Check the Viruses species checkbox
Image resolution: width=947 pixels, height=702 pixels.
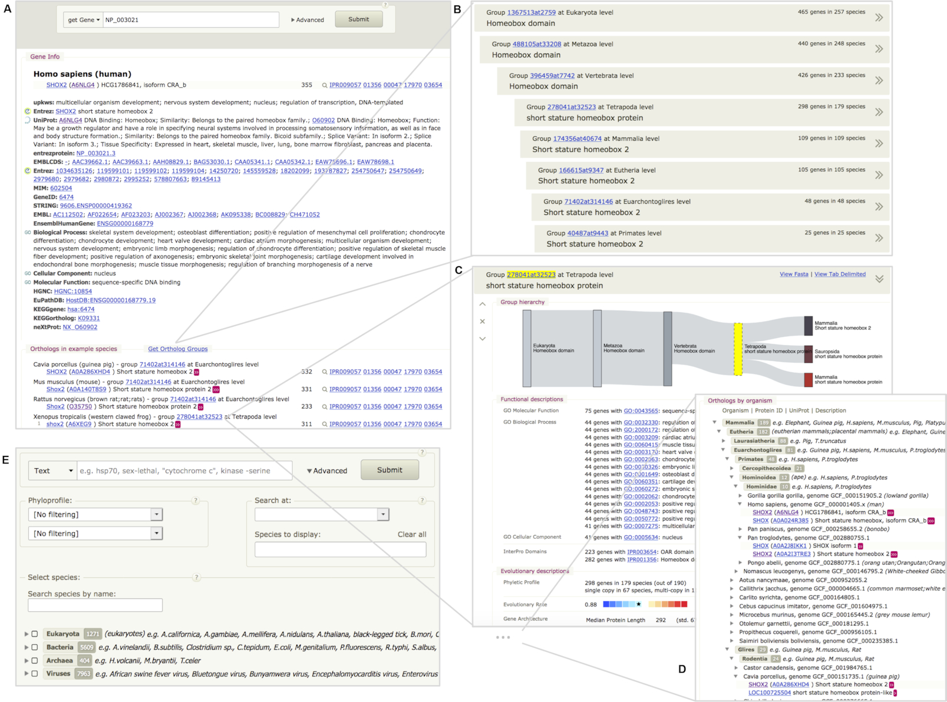pos(34,674)
